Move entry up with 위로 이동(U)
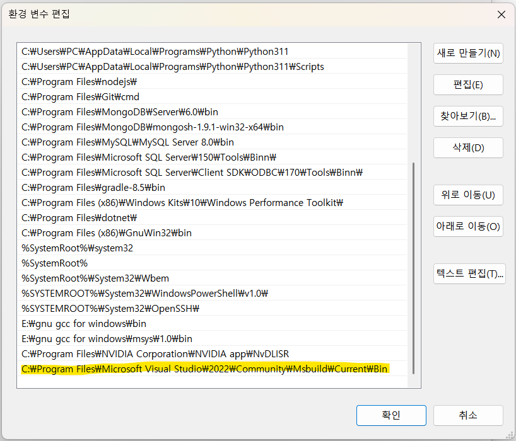516x441 pixels. point(468,195)
